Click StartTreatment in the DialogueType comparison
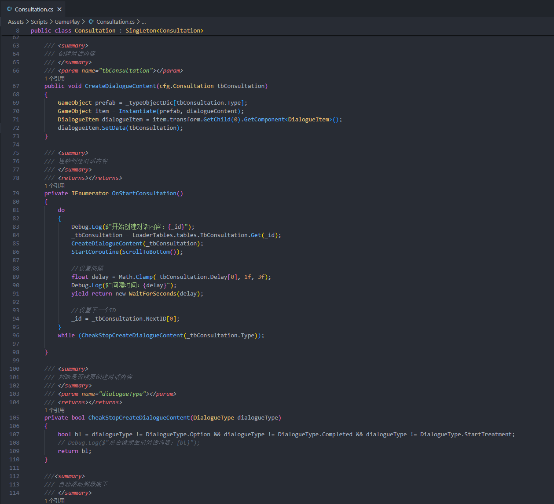554x504 pixels. point(488,434)
